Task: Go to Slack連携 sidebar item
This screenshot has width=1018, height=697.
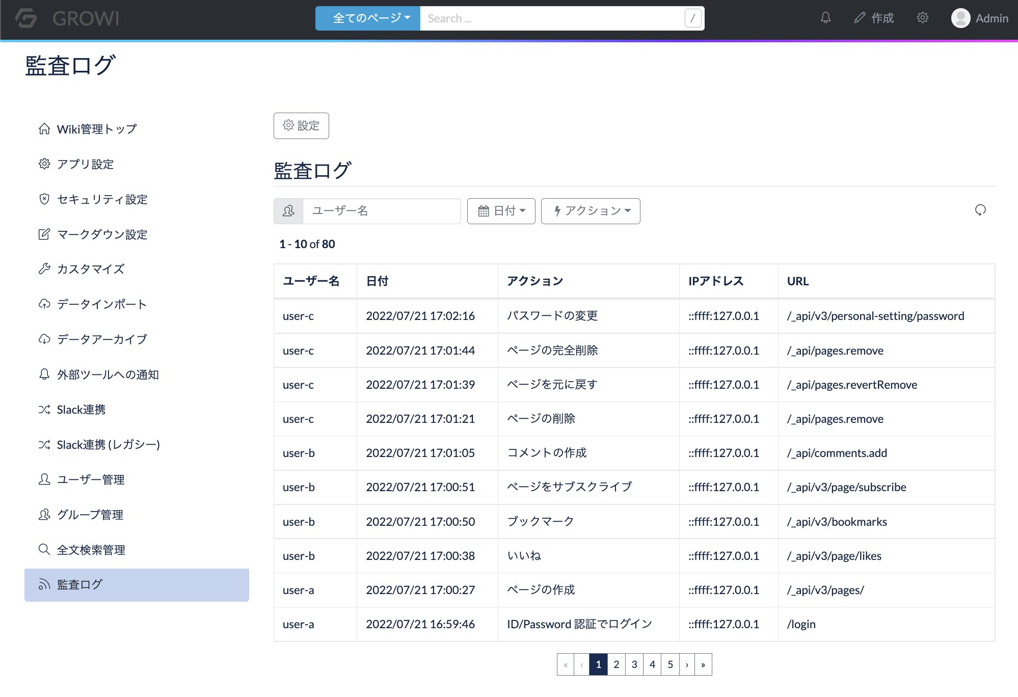Action: tap(81, 410)
